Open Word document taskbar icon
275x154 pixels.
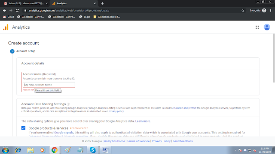105,150
